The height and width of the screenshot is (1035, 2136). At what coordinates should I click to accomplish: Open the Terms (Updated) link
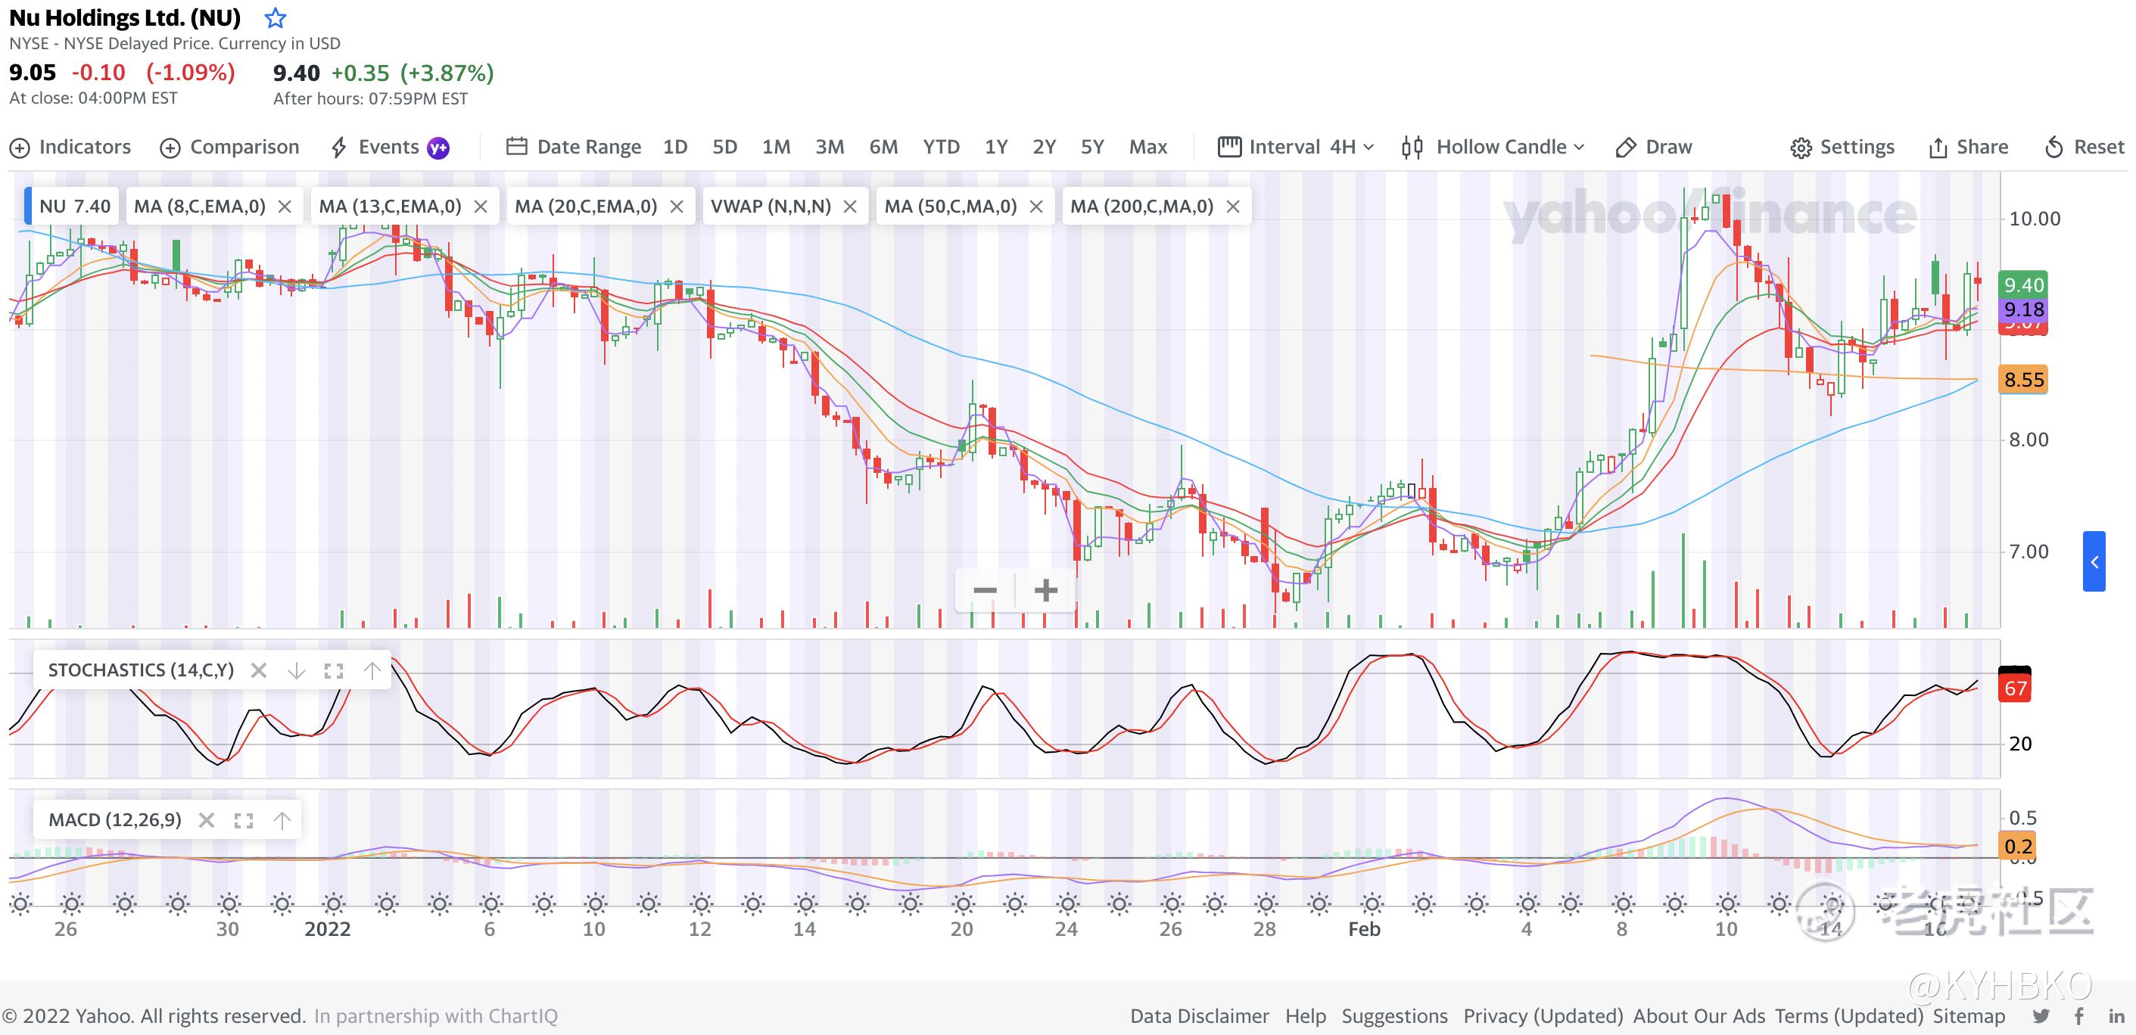pyautogui.click(x=1848, y=1016)
